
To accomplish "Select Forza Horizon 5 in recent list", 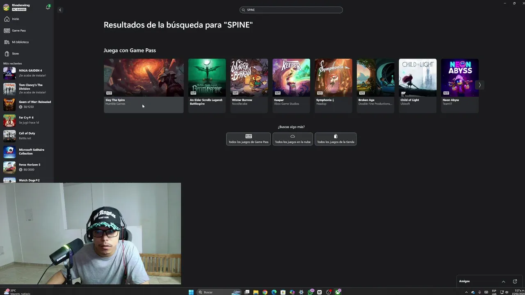I will [27, 167].
